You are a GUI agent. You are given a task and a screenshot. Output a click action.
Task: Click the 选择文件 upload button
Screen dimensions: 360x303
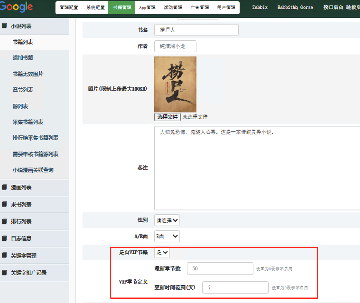(167, 117)
